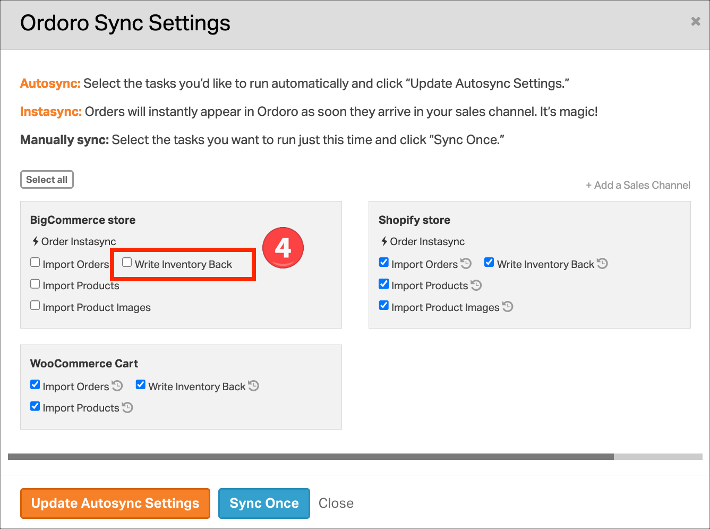Uncheck Shopify Import Orders checkbox
Viewport: 710px width, 529px height.
384,262
